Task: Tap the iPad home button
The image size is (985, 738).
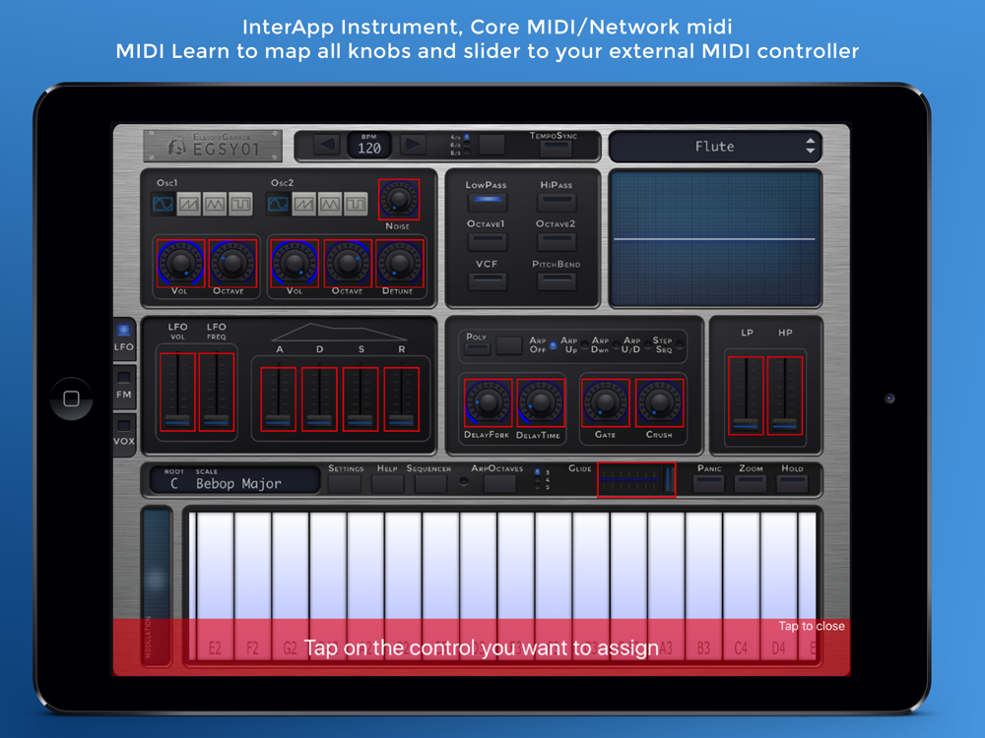Action: pyautogui.click(x=72, y=399)
